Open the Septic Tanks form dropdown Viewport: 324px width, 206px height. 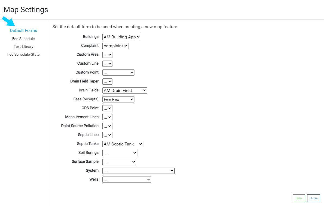pyautogui.click(x=123, y=144)
